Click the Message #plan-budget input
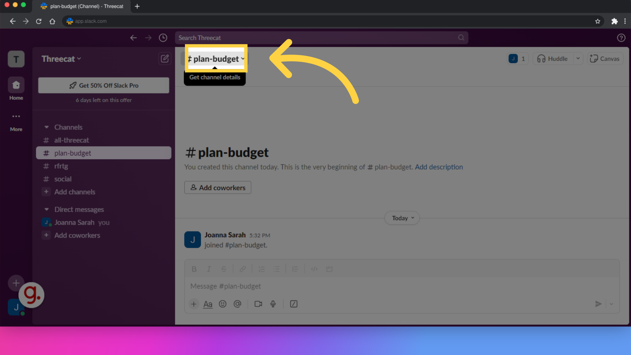Image resolution: width=631 pixels, height=355 pixels. (x=402, y=286)
